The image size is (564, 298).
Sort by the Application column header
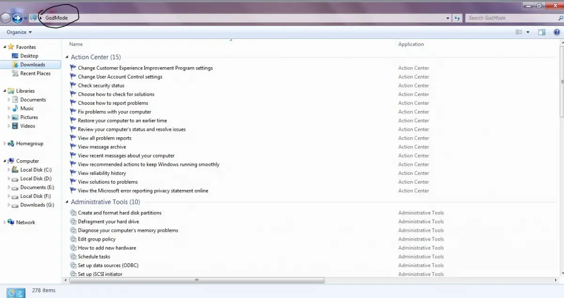click(x=411, y=44)
